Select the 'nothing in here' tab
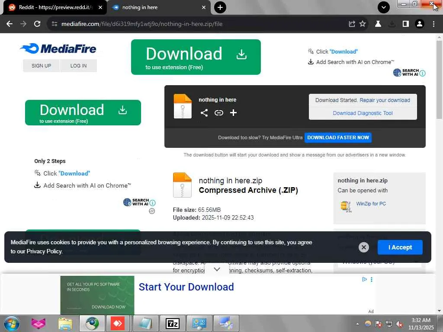443x332 pixels. click(158, 7)
